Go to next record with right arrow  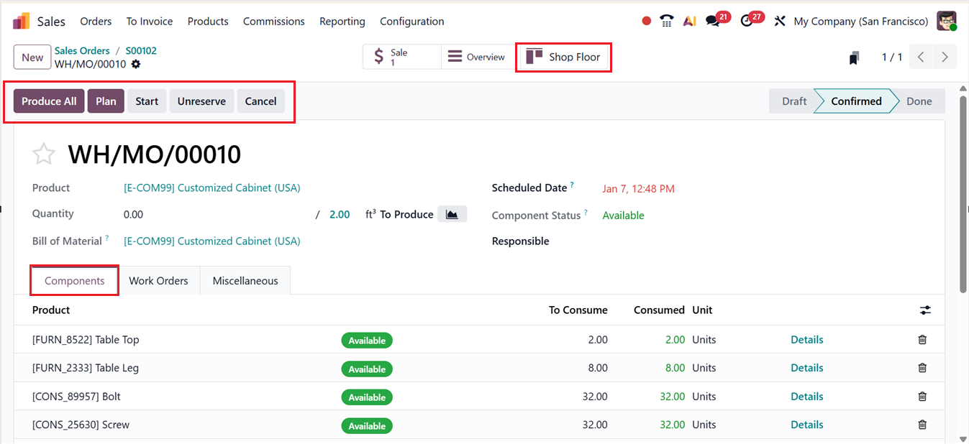pyautogui.click(x=945, y=57)
